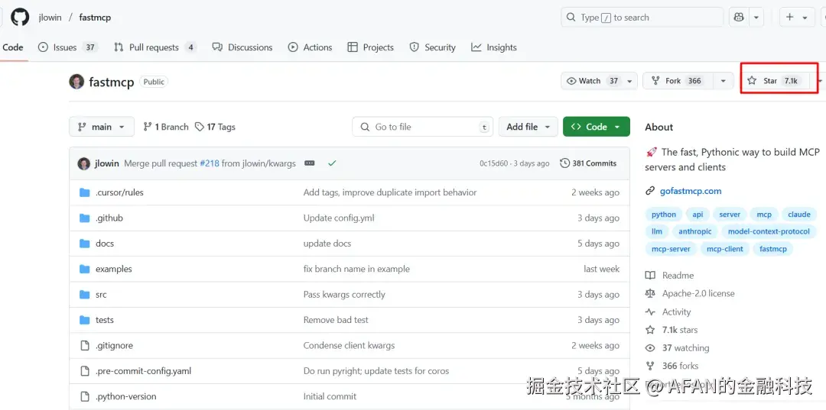Open fastmcp in the breadcrumb
Screen dimensions: 826x410
(95, 18)
